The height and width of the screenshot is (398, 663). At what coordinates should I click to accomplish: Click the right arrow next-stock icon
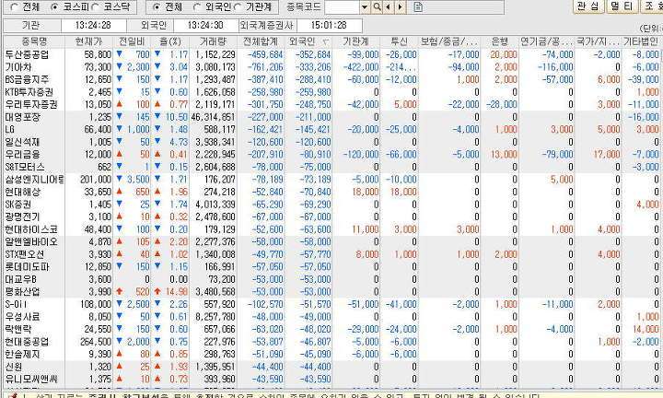click(x=400, y=7)
